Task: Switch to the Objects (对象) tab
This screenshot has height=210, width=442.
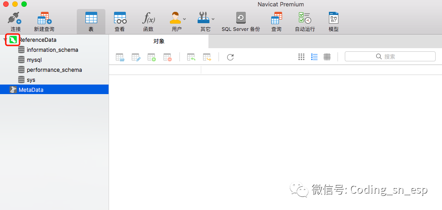Action: [x=159, y=41]
